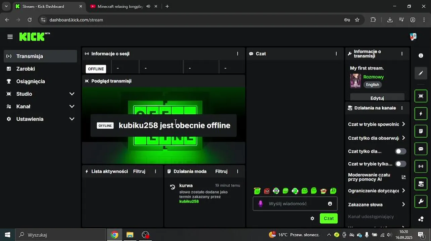The width and height of the screenshot is (431, 241).
Task: Open external link icon for AI moderation
Action: click(x=403, y=177)
